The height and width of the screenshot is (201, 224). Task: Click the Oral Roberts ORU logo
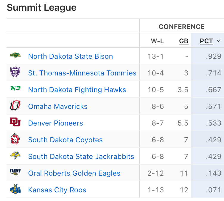click(x=15, y=172)
